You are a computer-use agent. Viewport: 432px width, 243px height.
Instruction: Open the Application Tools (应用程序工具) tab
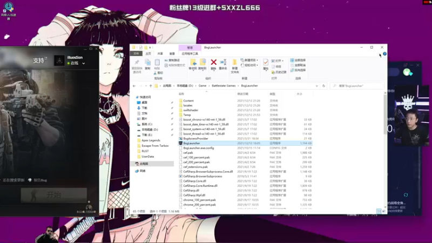point(190,53)
